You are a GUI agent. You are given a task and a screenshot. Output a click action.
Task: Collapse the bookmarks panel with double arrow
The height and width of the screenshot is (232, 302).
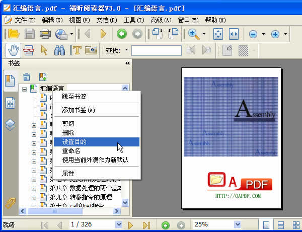coord(127,63)
